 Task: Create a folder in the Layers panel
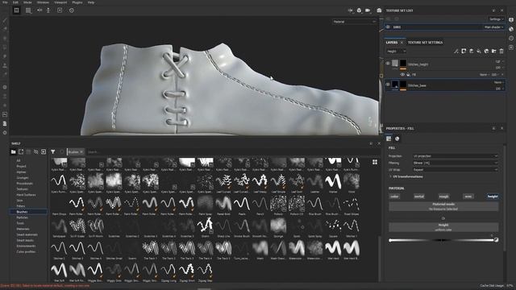tap(494, 52)
